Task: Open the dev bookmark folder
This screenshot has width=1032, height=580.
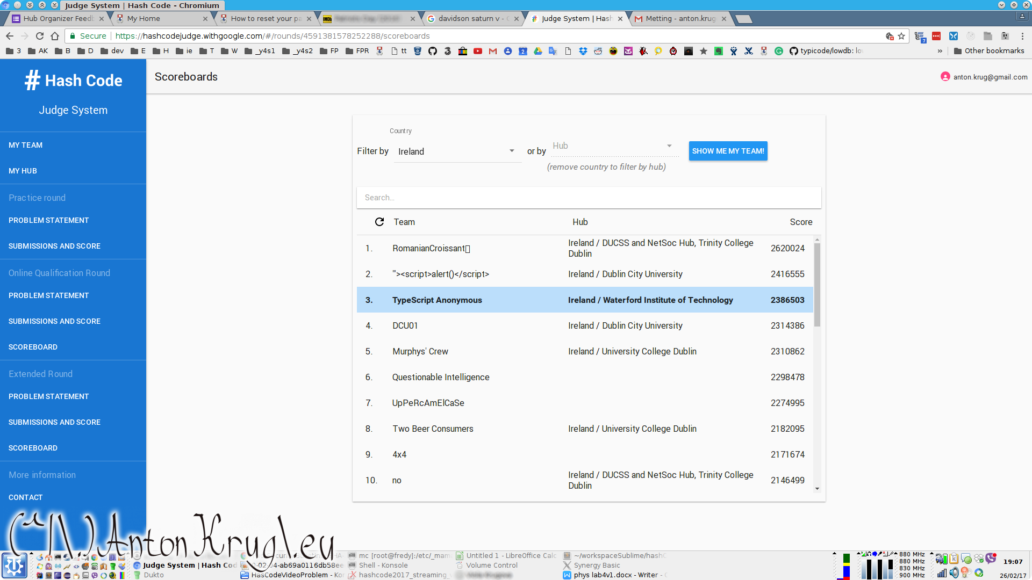Action: click(x=112, y=51)
